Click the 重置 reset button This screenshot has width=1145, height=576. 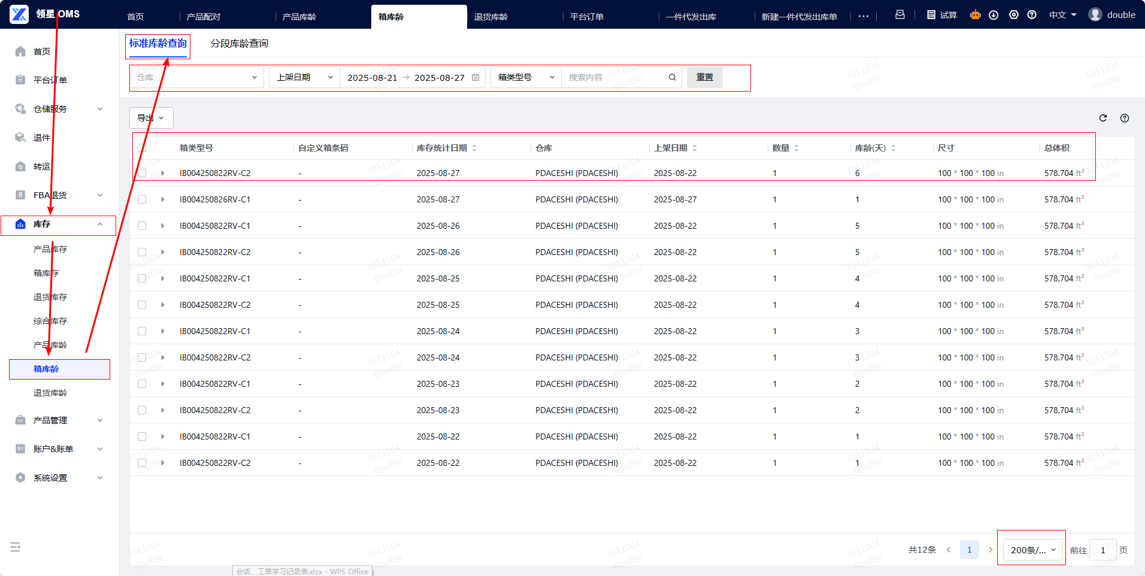(704, 77)
